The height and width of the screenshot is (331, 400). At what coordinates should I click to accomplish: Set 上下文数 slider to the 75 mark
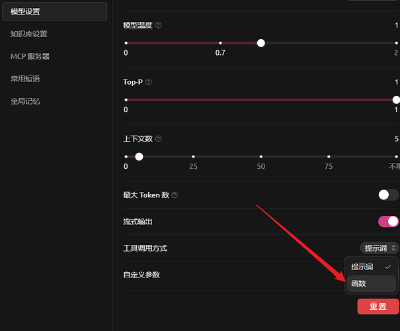point(329,156)
